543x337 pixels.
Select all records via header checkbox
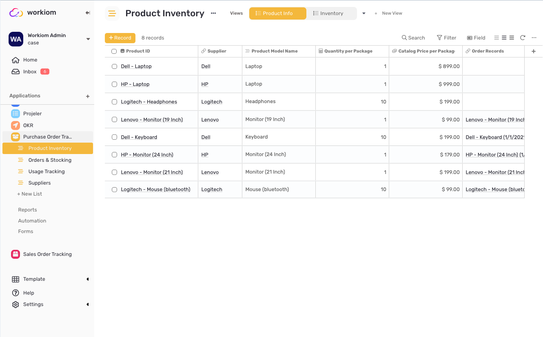click(114, 51)
